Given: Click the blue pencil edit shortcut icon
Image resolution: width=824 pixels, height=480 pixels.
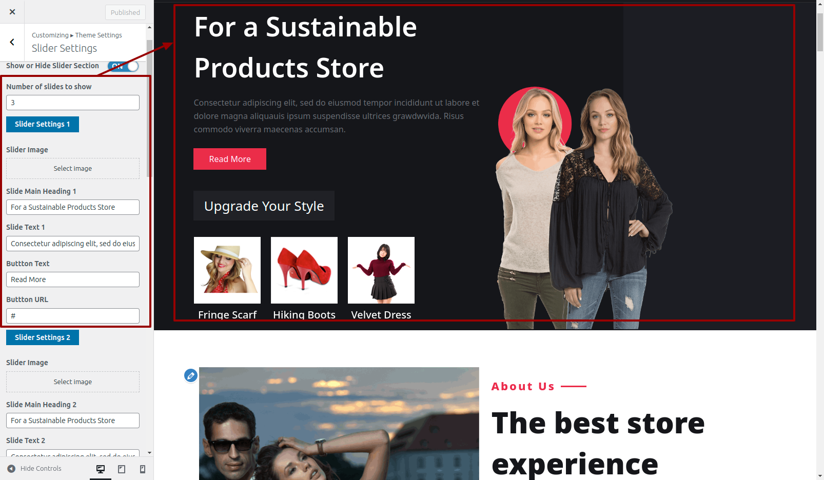Looking at the screenshot, I should click(x=191, y=376).
